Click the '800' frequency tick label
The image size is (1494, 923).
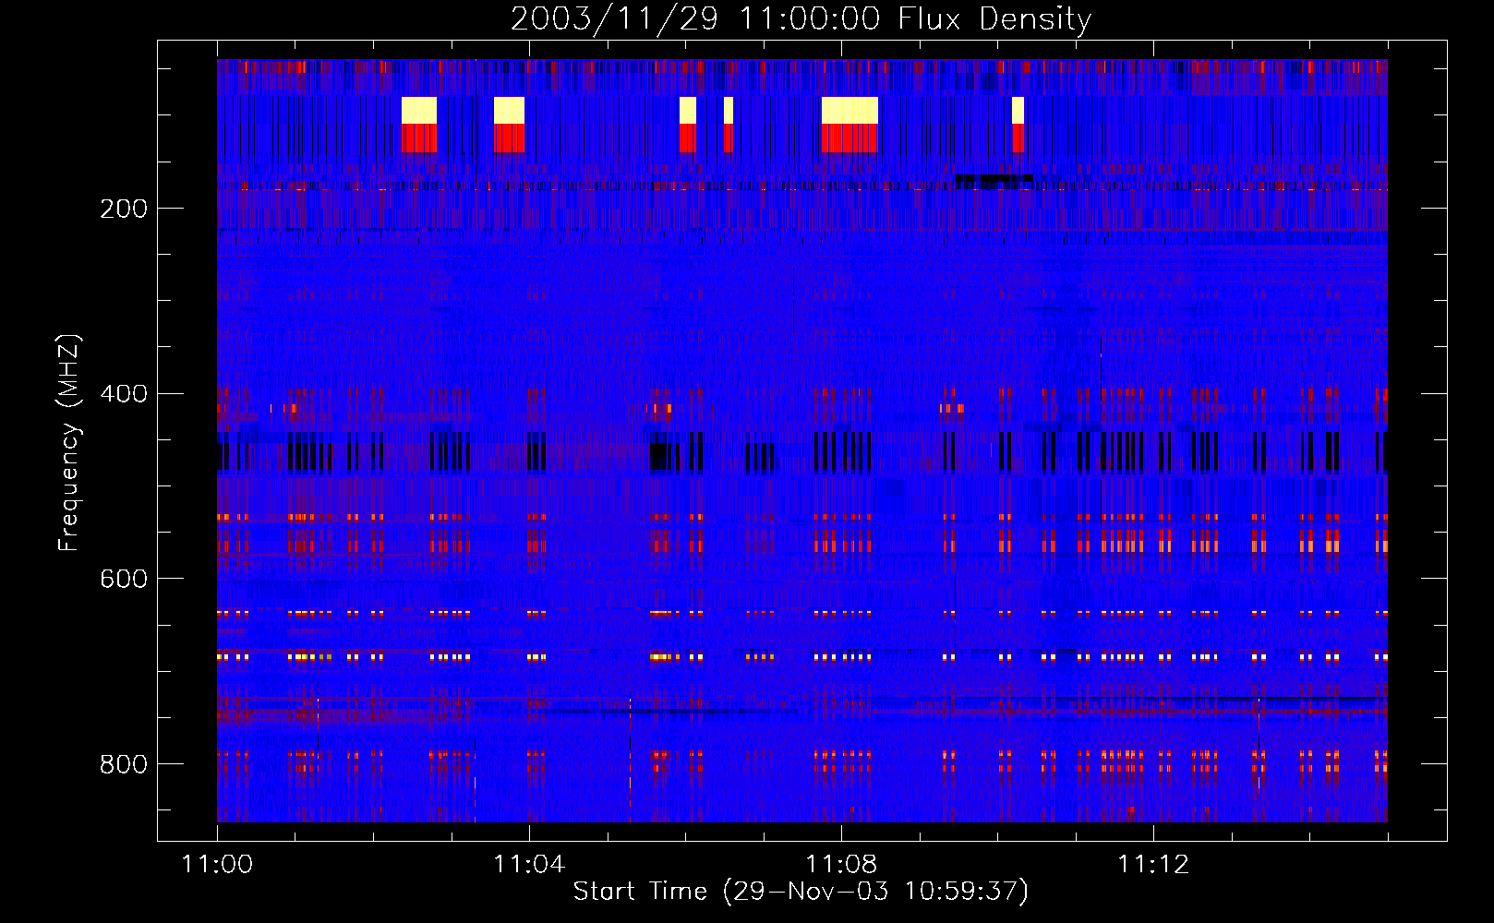(124, 764)
